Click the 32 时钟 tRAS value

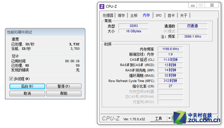click(170, 75)
